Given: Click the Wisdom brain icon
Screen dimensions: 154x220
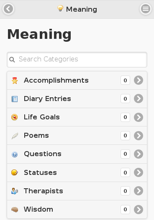Looking at the screenshot, I should 15,210.
